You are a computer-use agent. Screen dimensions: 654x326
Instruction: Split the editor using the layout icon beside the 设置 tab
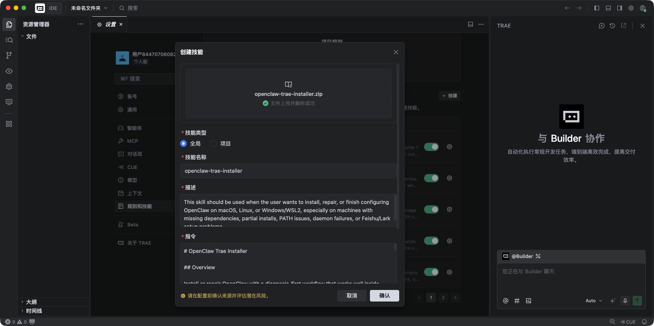(x=470, y=24)
